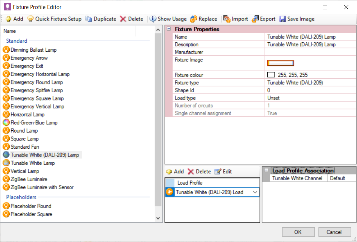The width and height of the screenshot is (357, 242).
Task: Click the Cancel button
Action: pos(334,232)
